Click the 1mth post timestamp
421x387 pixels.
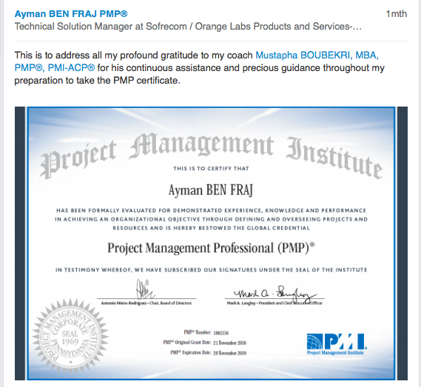397,14
